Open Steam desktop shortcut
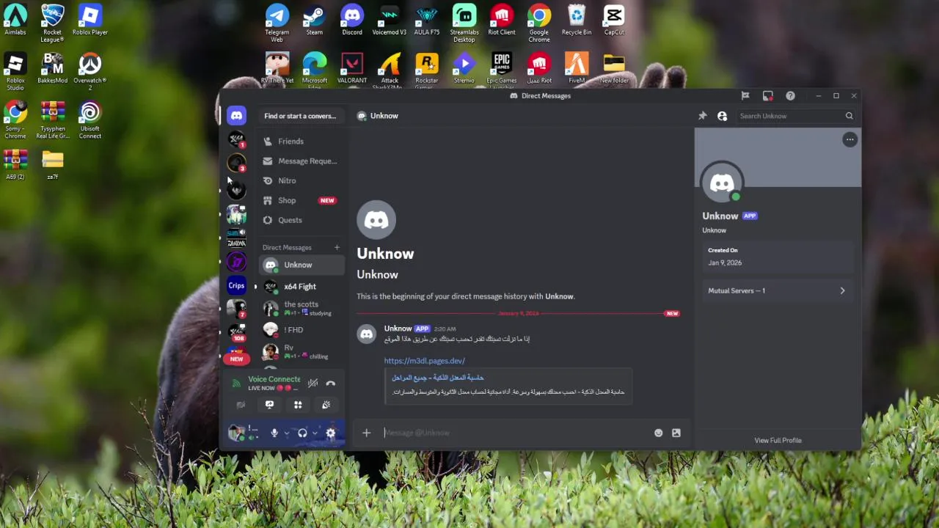939x528 pixels. tap(315, 19)
